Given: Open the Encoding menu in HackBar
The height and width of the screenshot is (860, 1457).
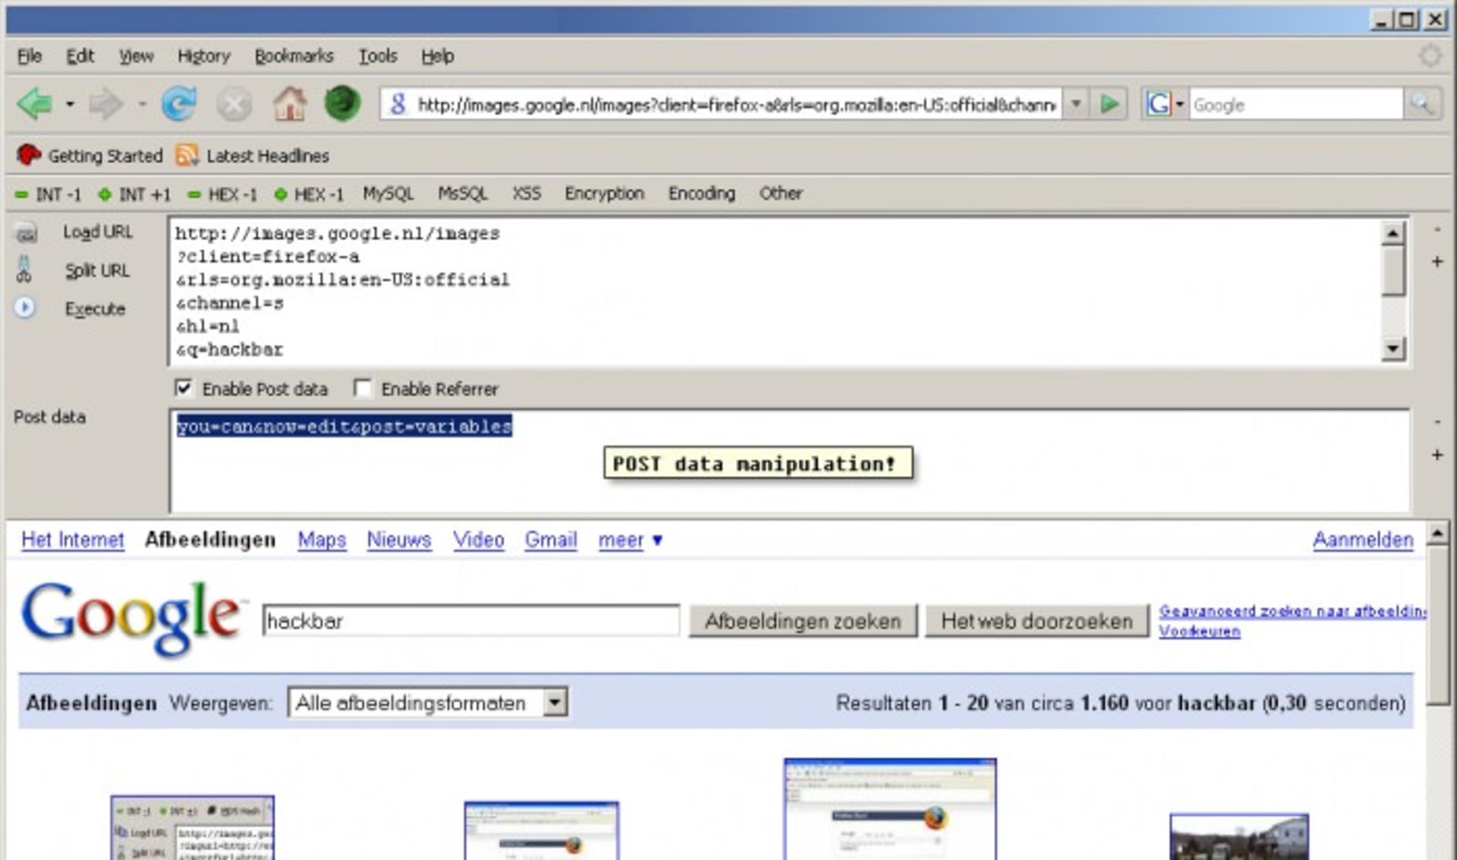Looking at the screenshot, I should [x=701, y=194].
